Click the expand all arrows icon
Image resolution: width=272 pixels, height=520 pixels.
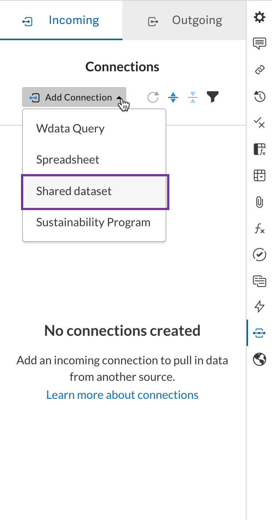pyautogui.click(x=173, y=98)
